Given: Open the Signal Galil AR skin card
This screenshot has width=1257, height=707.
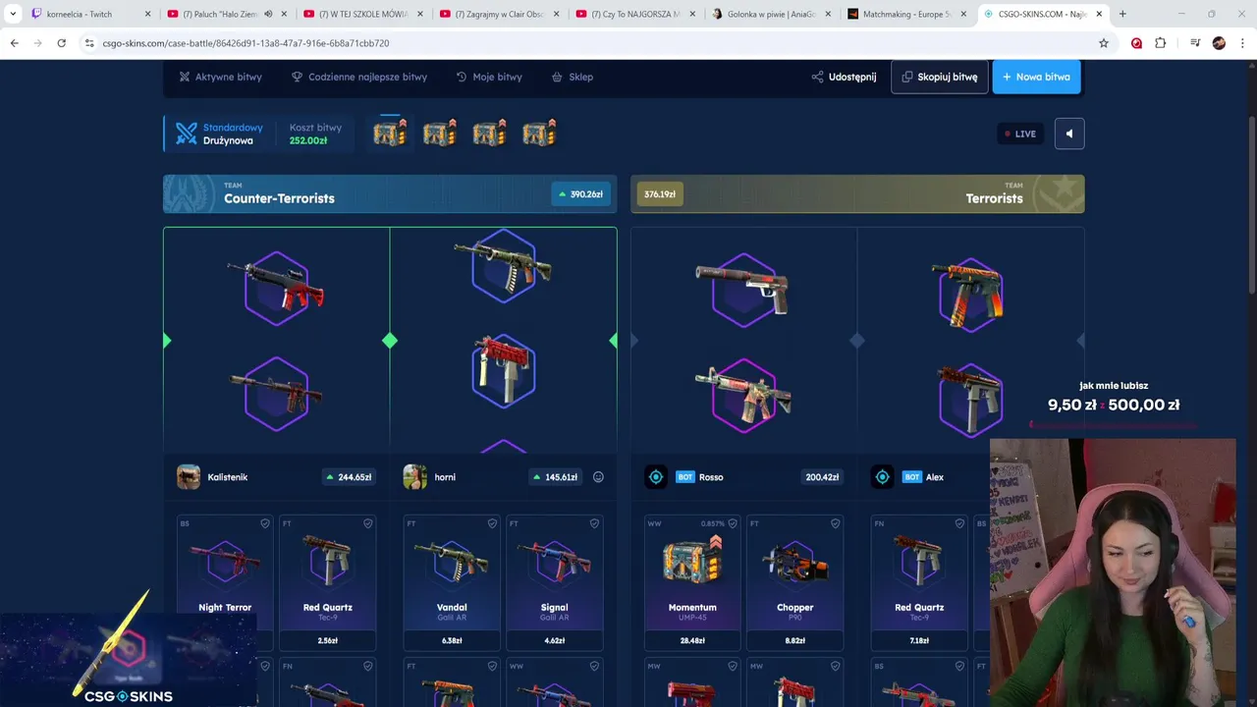Looking at the screenshot, I should 554,582.
